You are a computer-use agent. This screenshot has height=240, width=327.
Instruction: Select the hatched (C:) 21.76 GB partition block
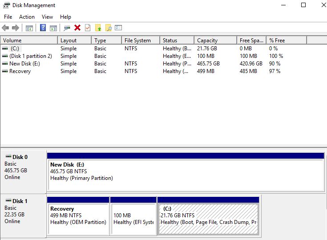click(208, 219)
